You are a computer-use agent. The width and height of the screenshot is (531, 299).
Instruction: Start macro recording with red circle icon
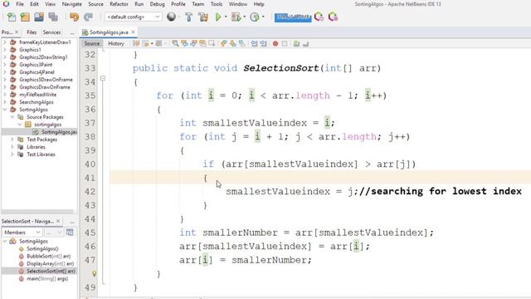tap(275, 44)
